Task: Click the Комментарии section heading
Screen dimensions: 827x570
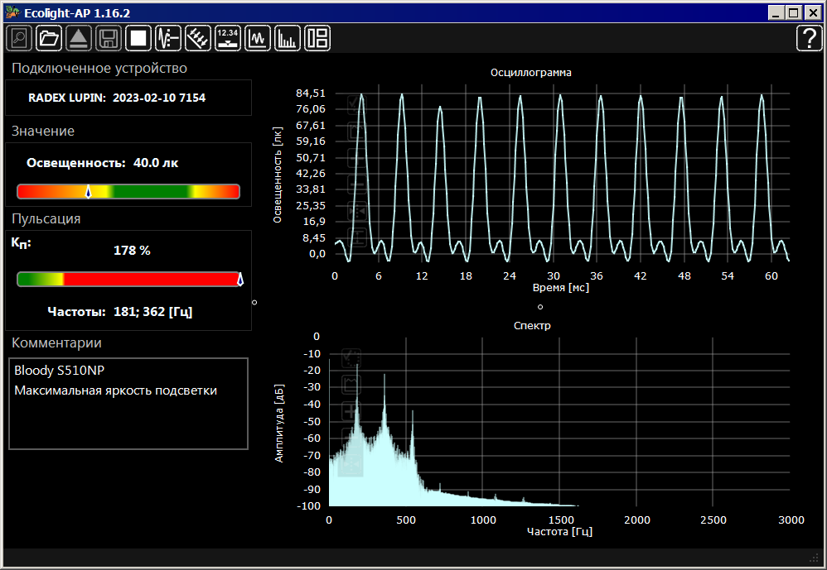Action: [56, 343]
